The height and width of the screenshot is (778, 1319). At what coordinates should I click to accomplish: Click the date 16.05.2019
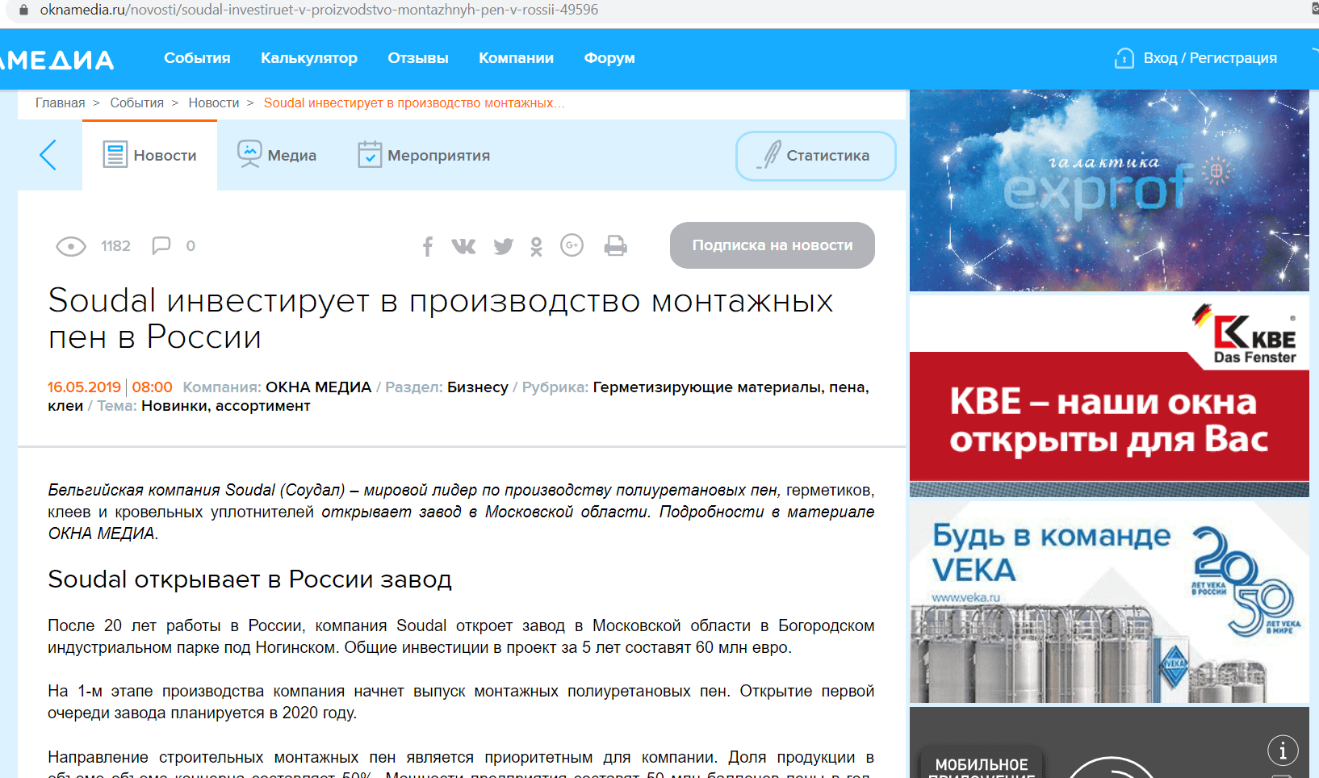(84, 387)
